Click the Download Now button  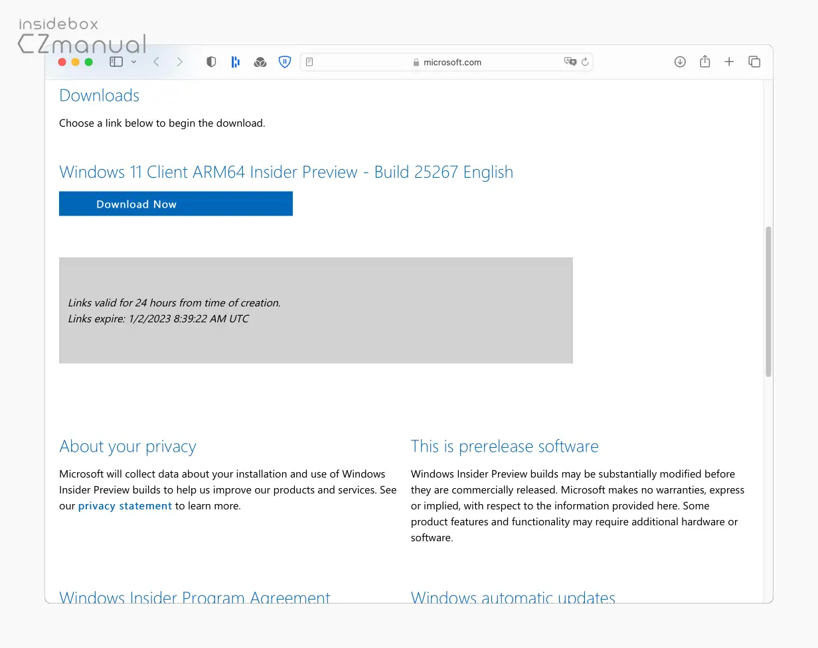coord(176,204)
